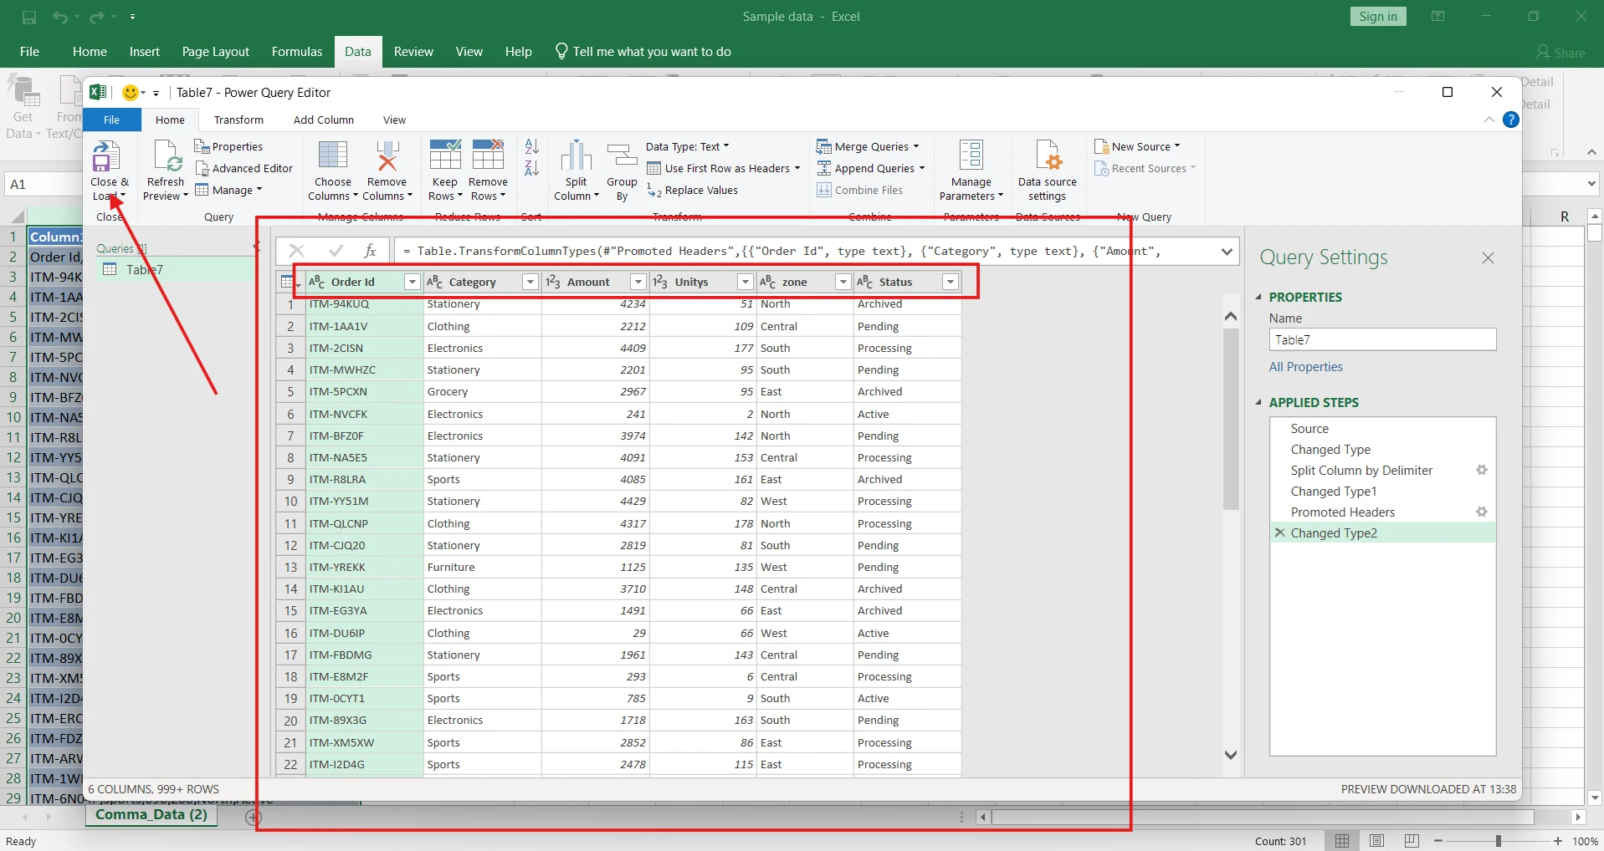Collapse the Power Query ribbon
1604x851 pixels.
click(1489, 120)
